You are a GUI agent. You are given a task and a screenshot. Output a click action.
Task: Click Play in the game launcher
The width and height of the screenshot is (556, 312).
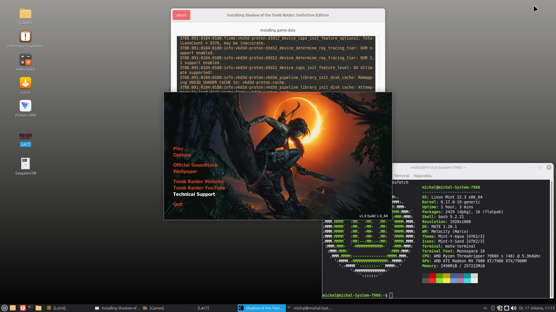point(178,148)
